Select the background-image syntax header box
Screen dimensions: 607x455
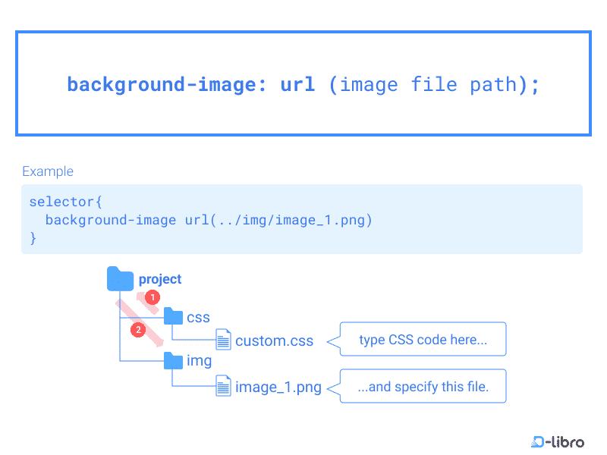(303, 83)
